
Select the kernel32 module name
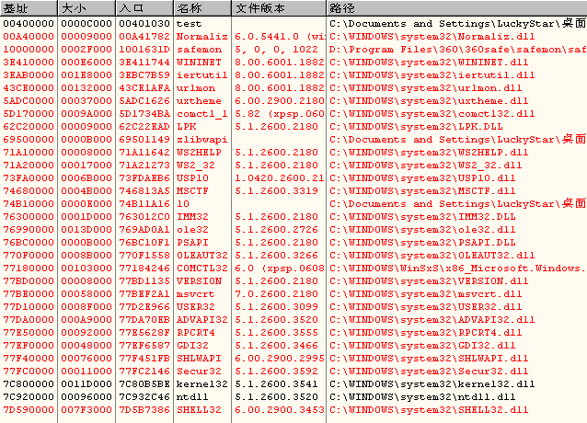point(202,383)
